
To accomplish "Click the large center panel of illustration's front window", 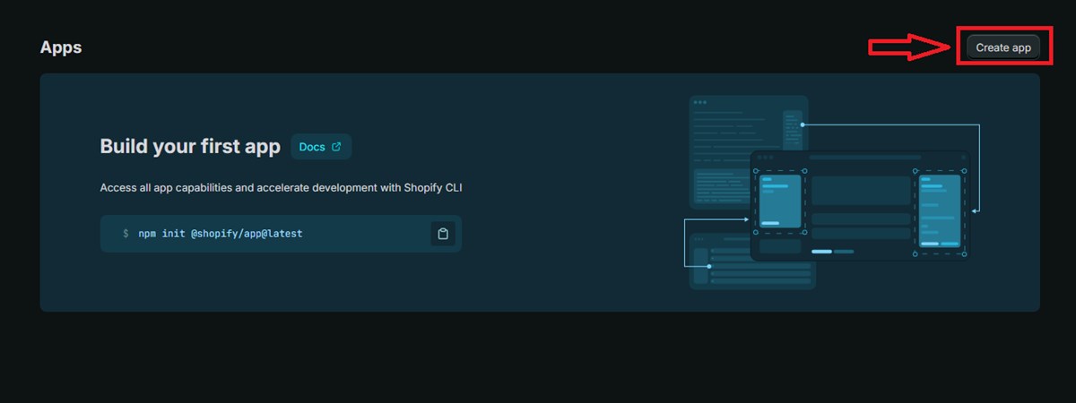I will (x=861, y=190).
